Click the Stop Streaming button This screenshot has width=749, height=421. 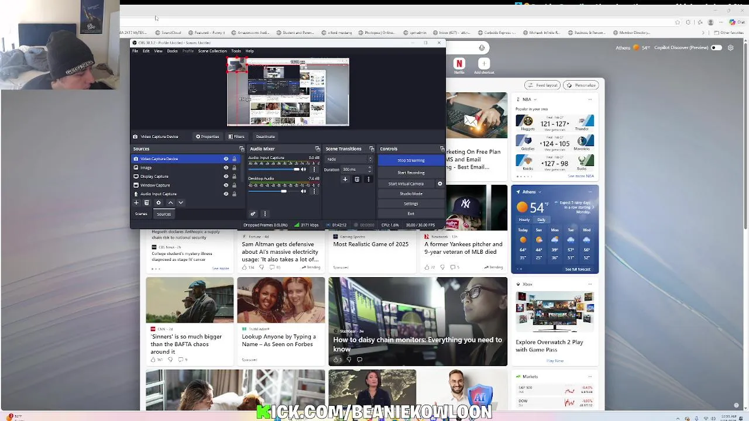(411, 160)
